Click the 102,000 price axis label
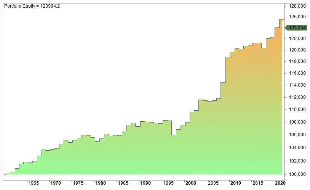Image resolution: width=310 pixels, height=190 pixels. pos(297,161)
